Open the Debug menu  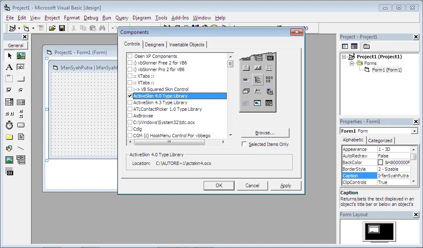91,18
